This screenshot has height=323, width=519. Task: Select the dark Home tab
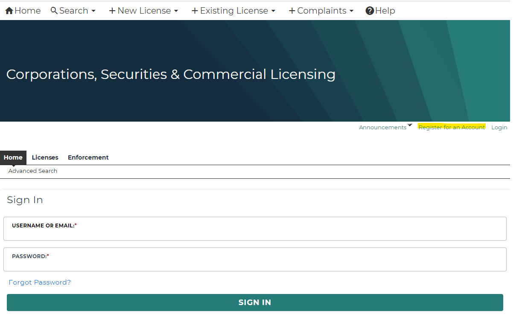click(13, 157)
